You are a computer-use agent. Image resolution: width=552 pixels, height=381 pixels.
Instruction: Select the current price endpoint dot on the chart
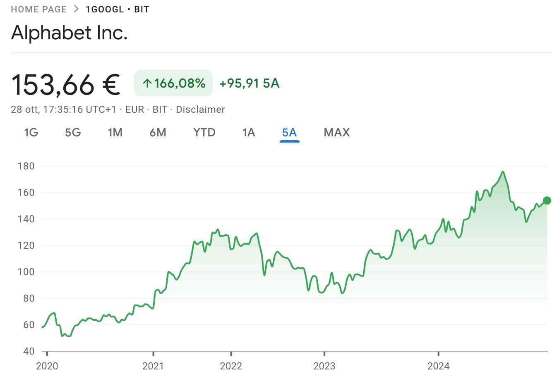(547, 200)
